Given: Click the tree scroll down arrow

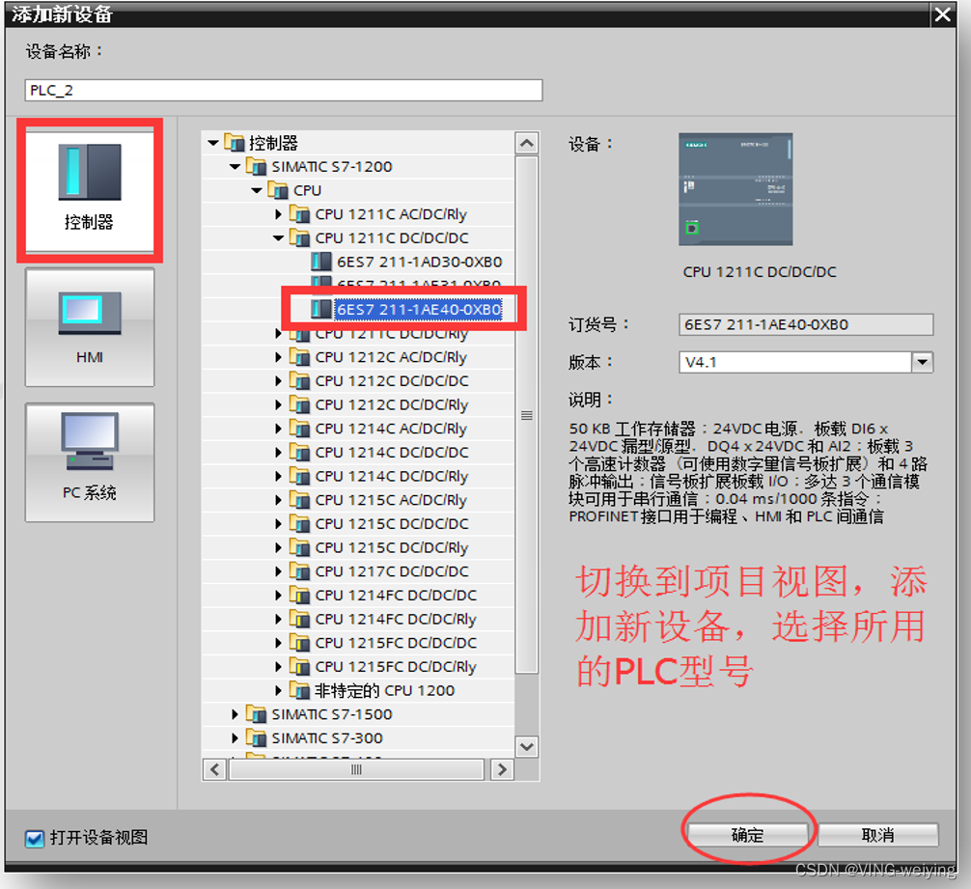Looking at the screenshot, I should [526, 746].
